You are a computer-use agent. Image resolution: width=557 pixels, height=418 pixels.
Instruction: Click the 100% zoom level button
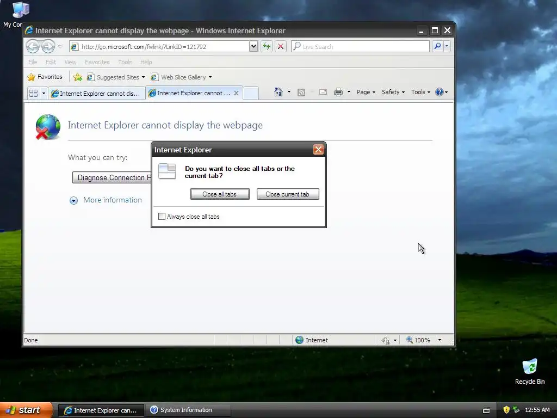point(418,340)
